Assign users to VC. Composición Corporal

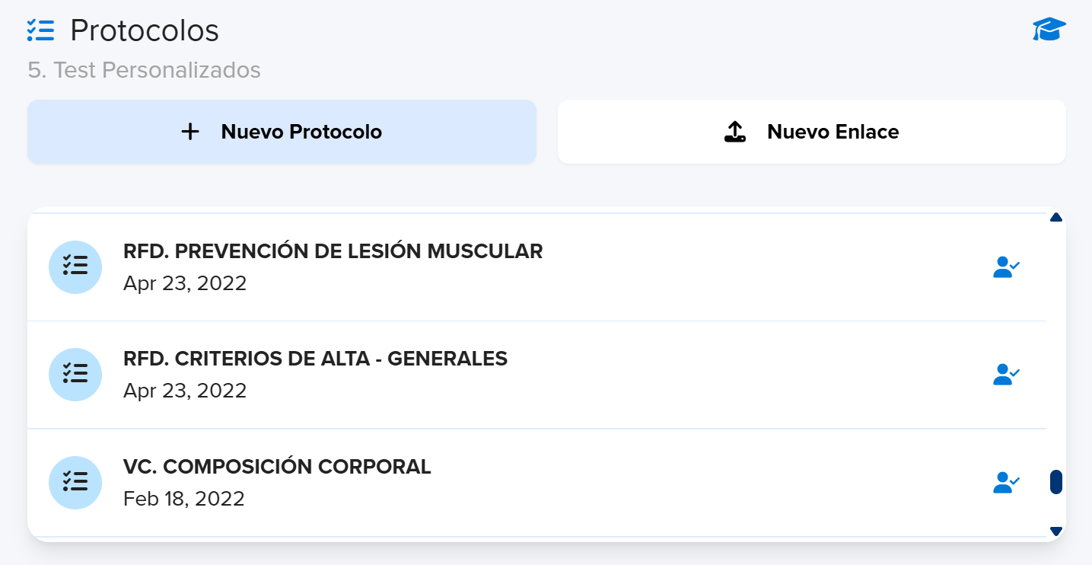coord(1006,483)
